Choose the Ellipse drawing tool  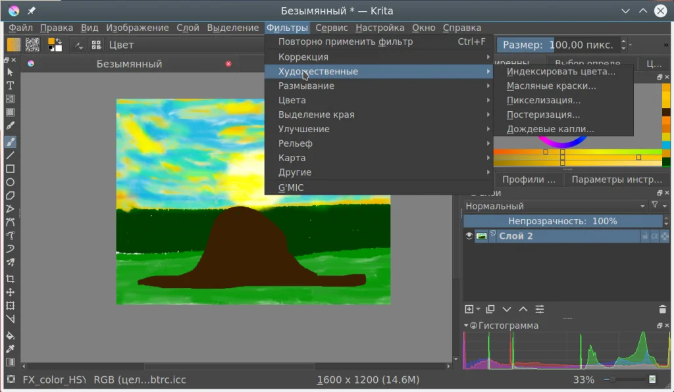pos(10,182)
